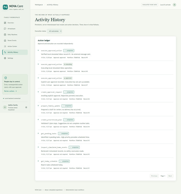Click the Record #6 label
This screenshot has width=181, height=194.
[87, 99]
